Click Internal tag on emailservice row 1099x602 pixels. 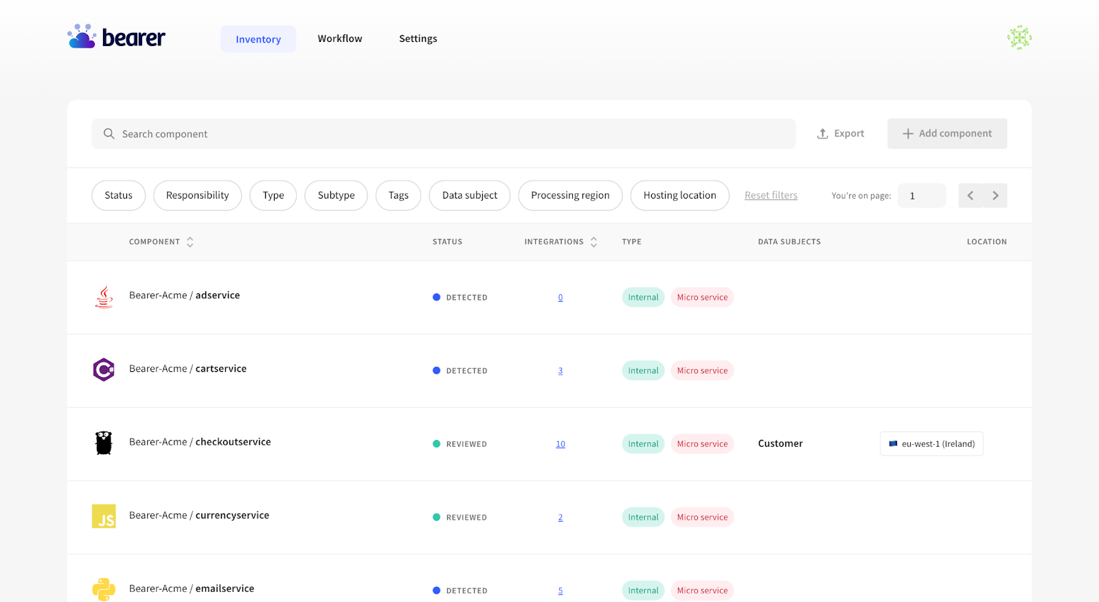(644, 590)
